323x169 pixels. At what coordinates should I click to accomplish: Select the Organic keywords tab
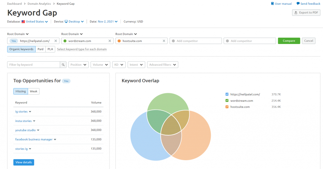[21, 49]
